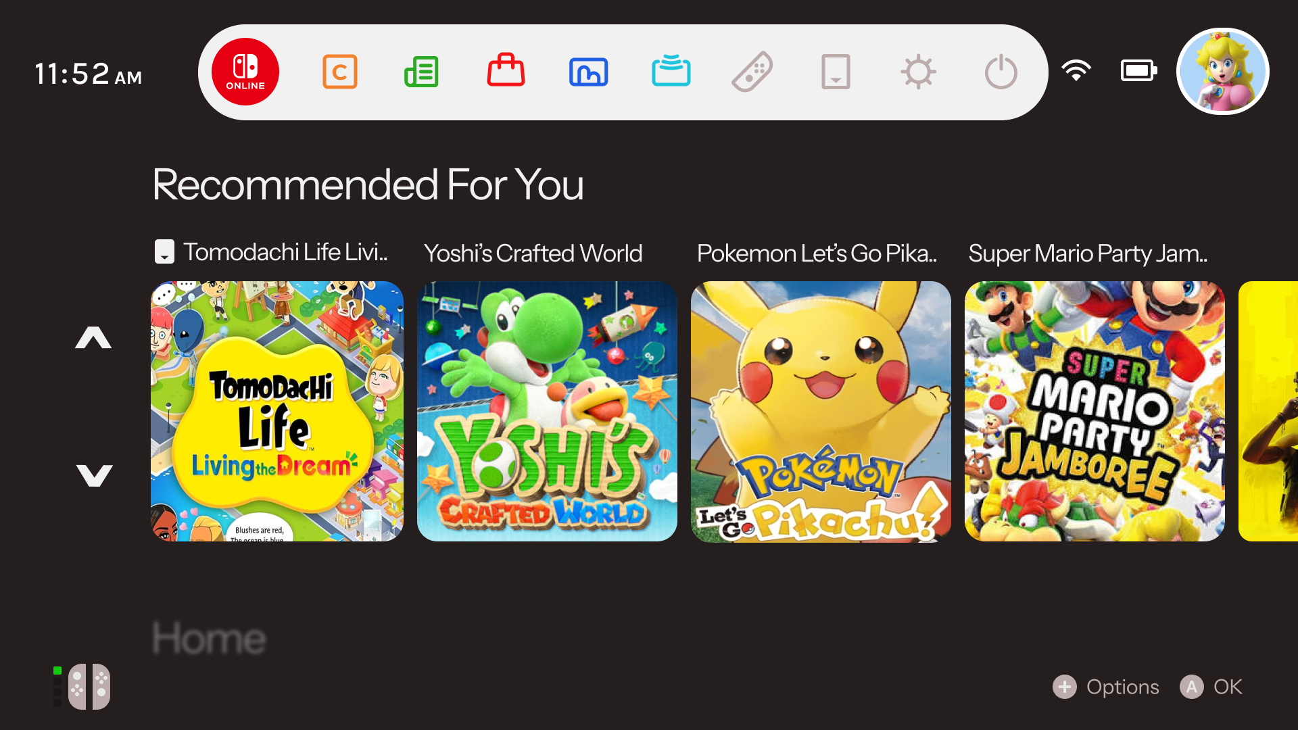Click the plus Options button
The width and height of the screenshot is (1298, 730).
pos(1106,687)
